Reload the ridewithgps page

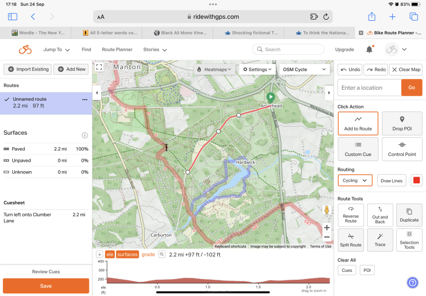click(x=326, y=17)
